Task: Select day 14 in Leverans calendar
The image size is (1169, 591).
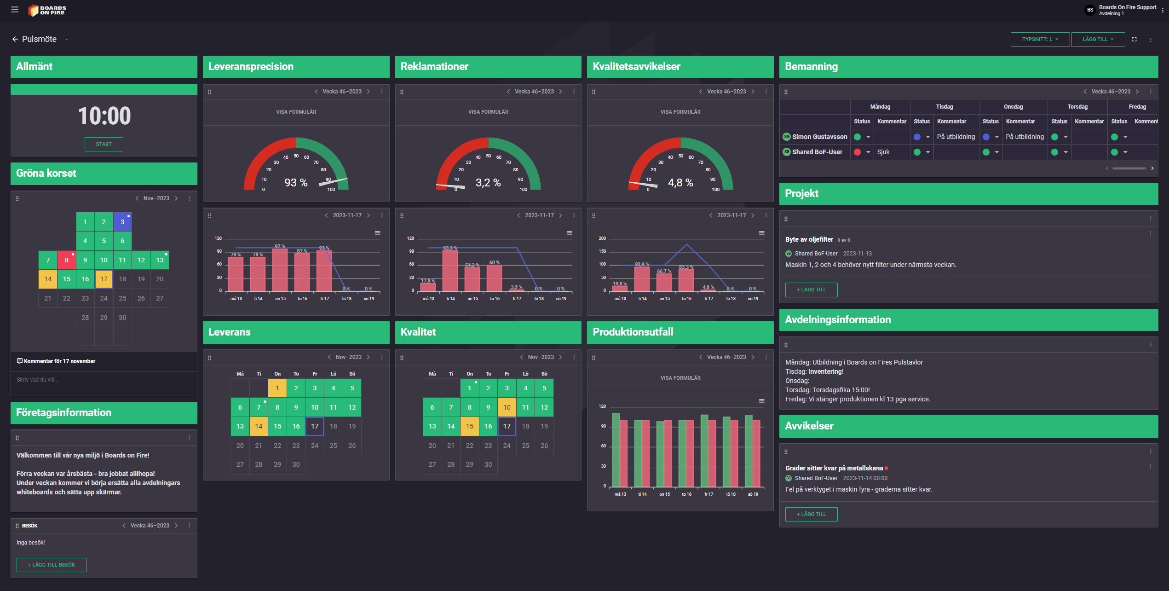Action: click(x=259, y=426)
